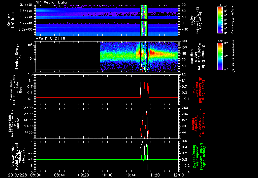This screenshot has height=178, width=258.
Task: Click the '2.5e+01' sector tick value
Action: 26,11
